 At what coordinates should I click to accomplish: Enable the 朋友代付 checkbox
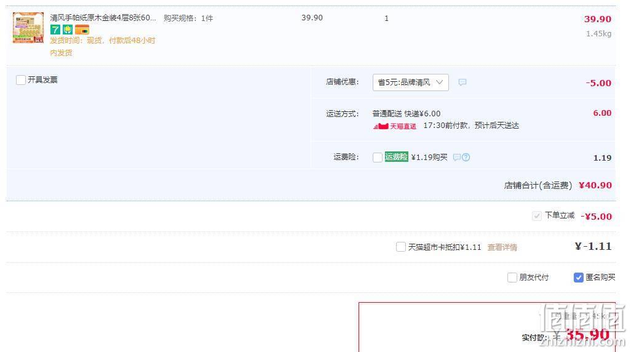(512, 277)
